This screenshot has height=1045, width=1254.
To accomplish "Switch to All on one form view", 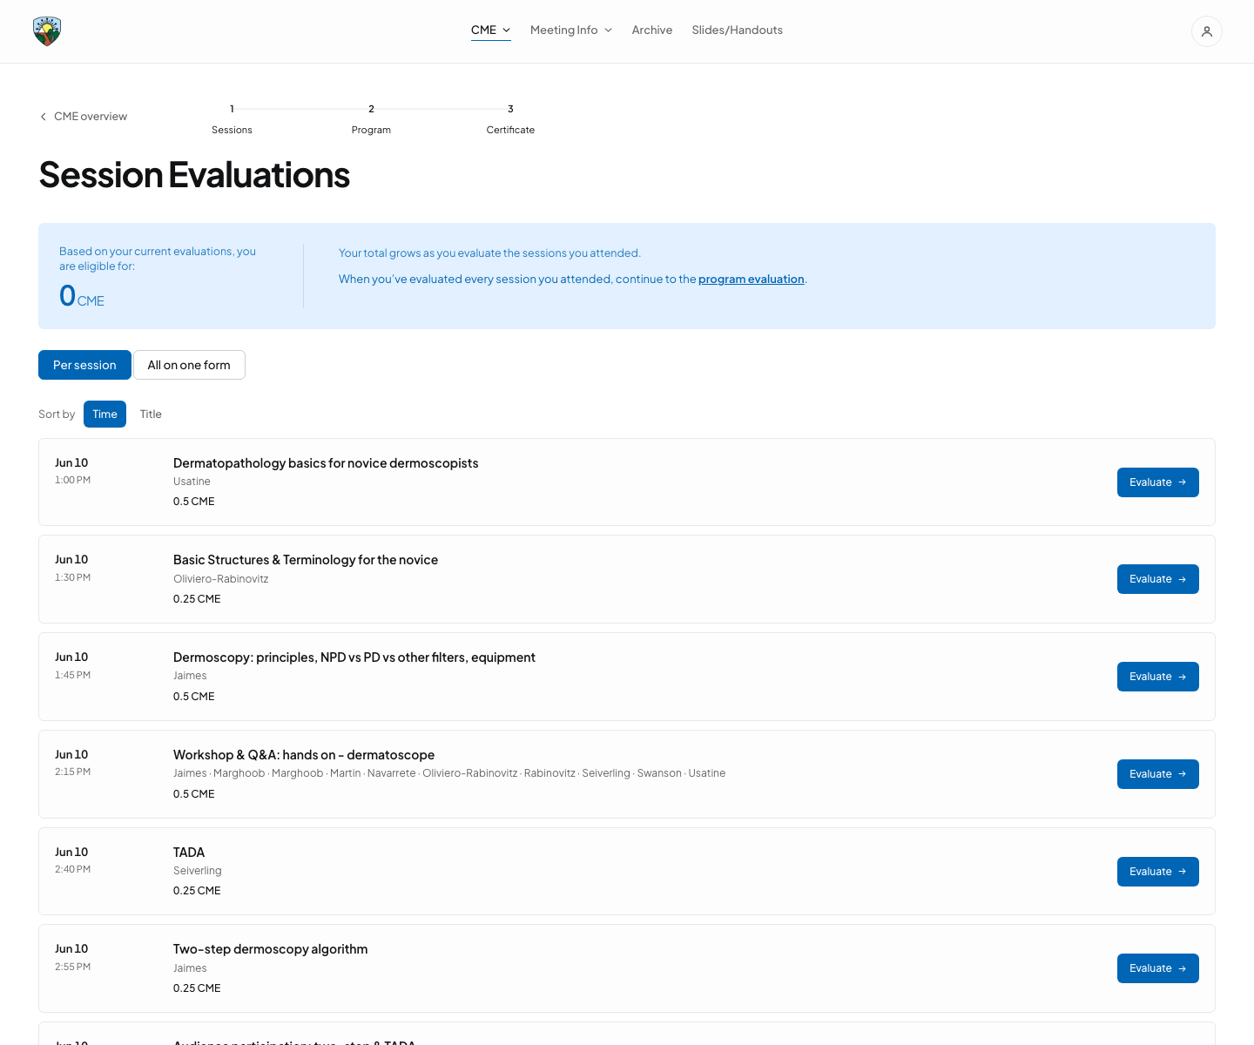I will (x=189, y=365).
